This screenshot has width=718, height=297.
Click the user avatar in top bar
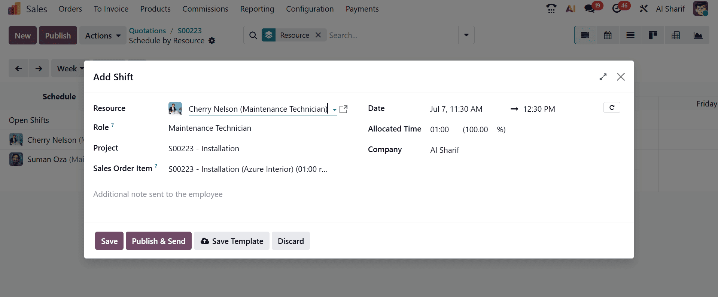coord(700,9)
